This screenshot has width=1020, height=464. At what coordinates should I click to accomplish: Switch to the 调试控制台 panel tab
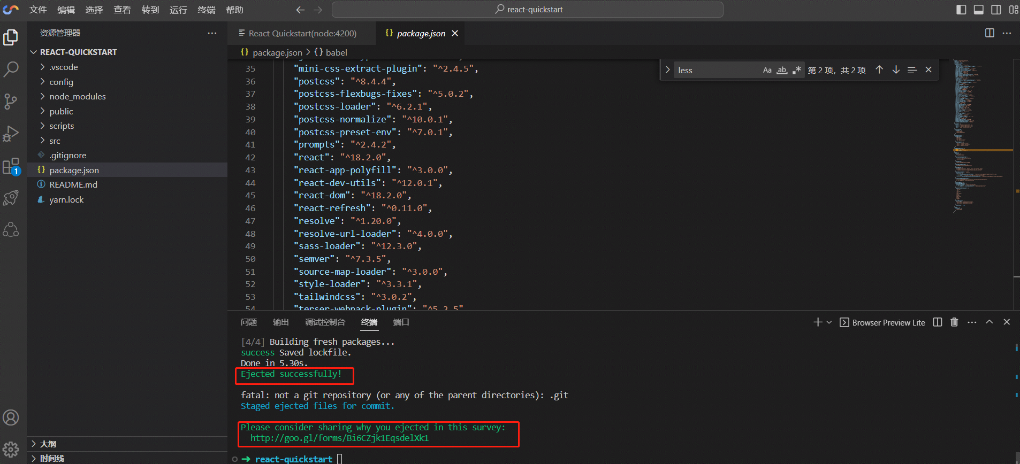tap(325, 322)
